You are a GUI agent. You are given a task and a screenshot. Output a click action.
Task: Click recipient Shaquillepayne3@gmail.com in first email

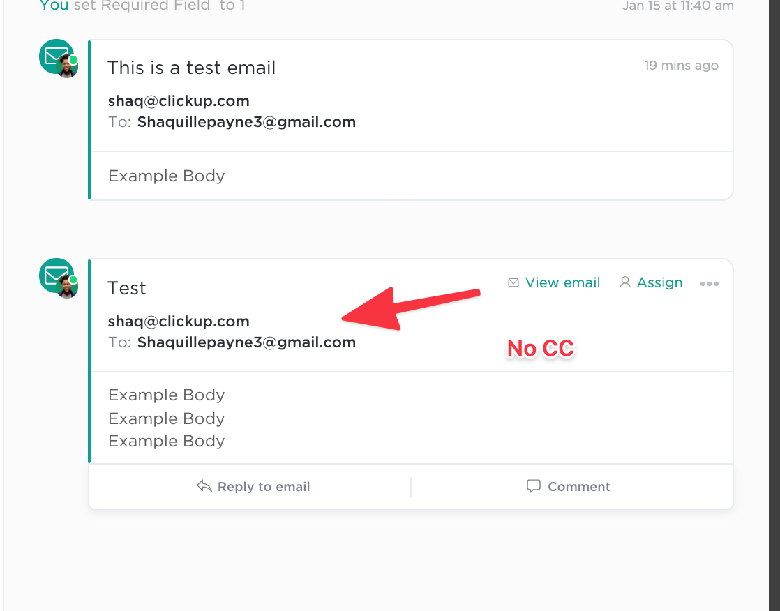point(246,122)
